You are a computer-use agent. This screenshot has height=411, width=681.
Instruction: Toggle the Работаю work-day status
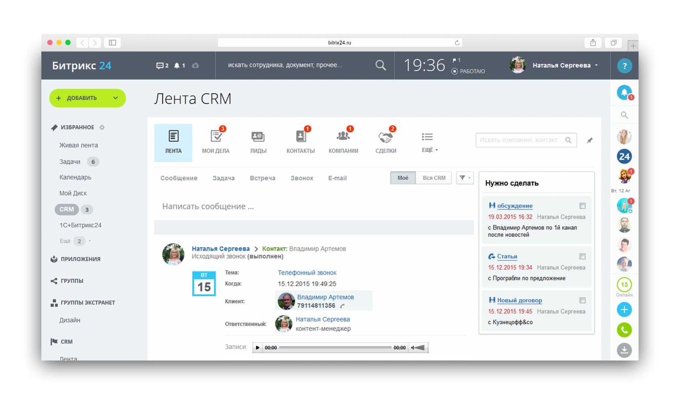click(x=468, y=71)
